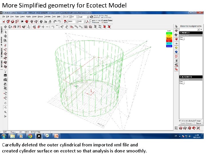Collapse the ALTERNATE material section header

pos(191,77)
